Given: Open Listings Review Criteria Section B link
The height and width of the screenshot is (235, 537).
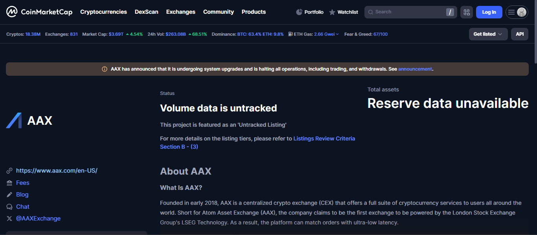Looking at the screenshot, I should [x=257, y=142].
